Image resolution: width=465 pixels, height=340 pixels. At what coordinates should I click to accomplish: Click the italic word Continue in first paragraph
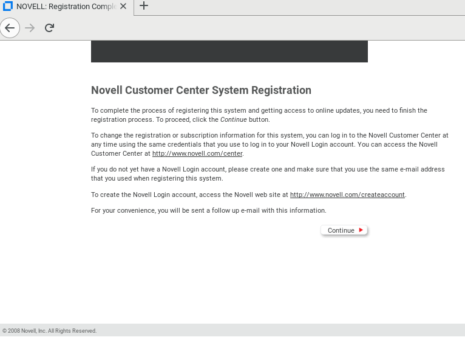click(x=233, y=120)
